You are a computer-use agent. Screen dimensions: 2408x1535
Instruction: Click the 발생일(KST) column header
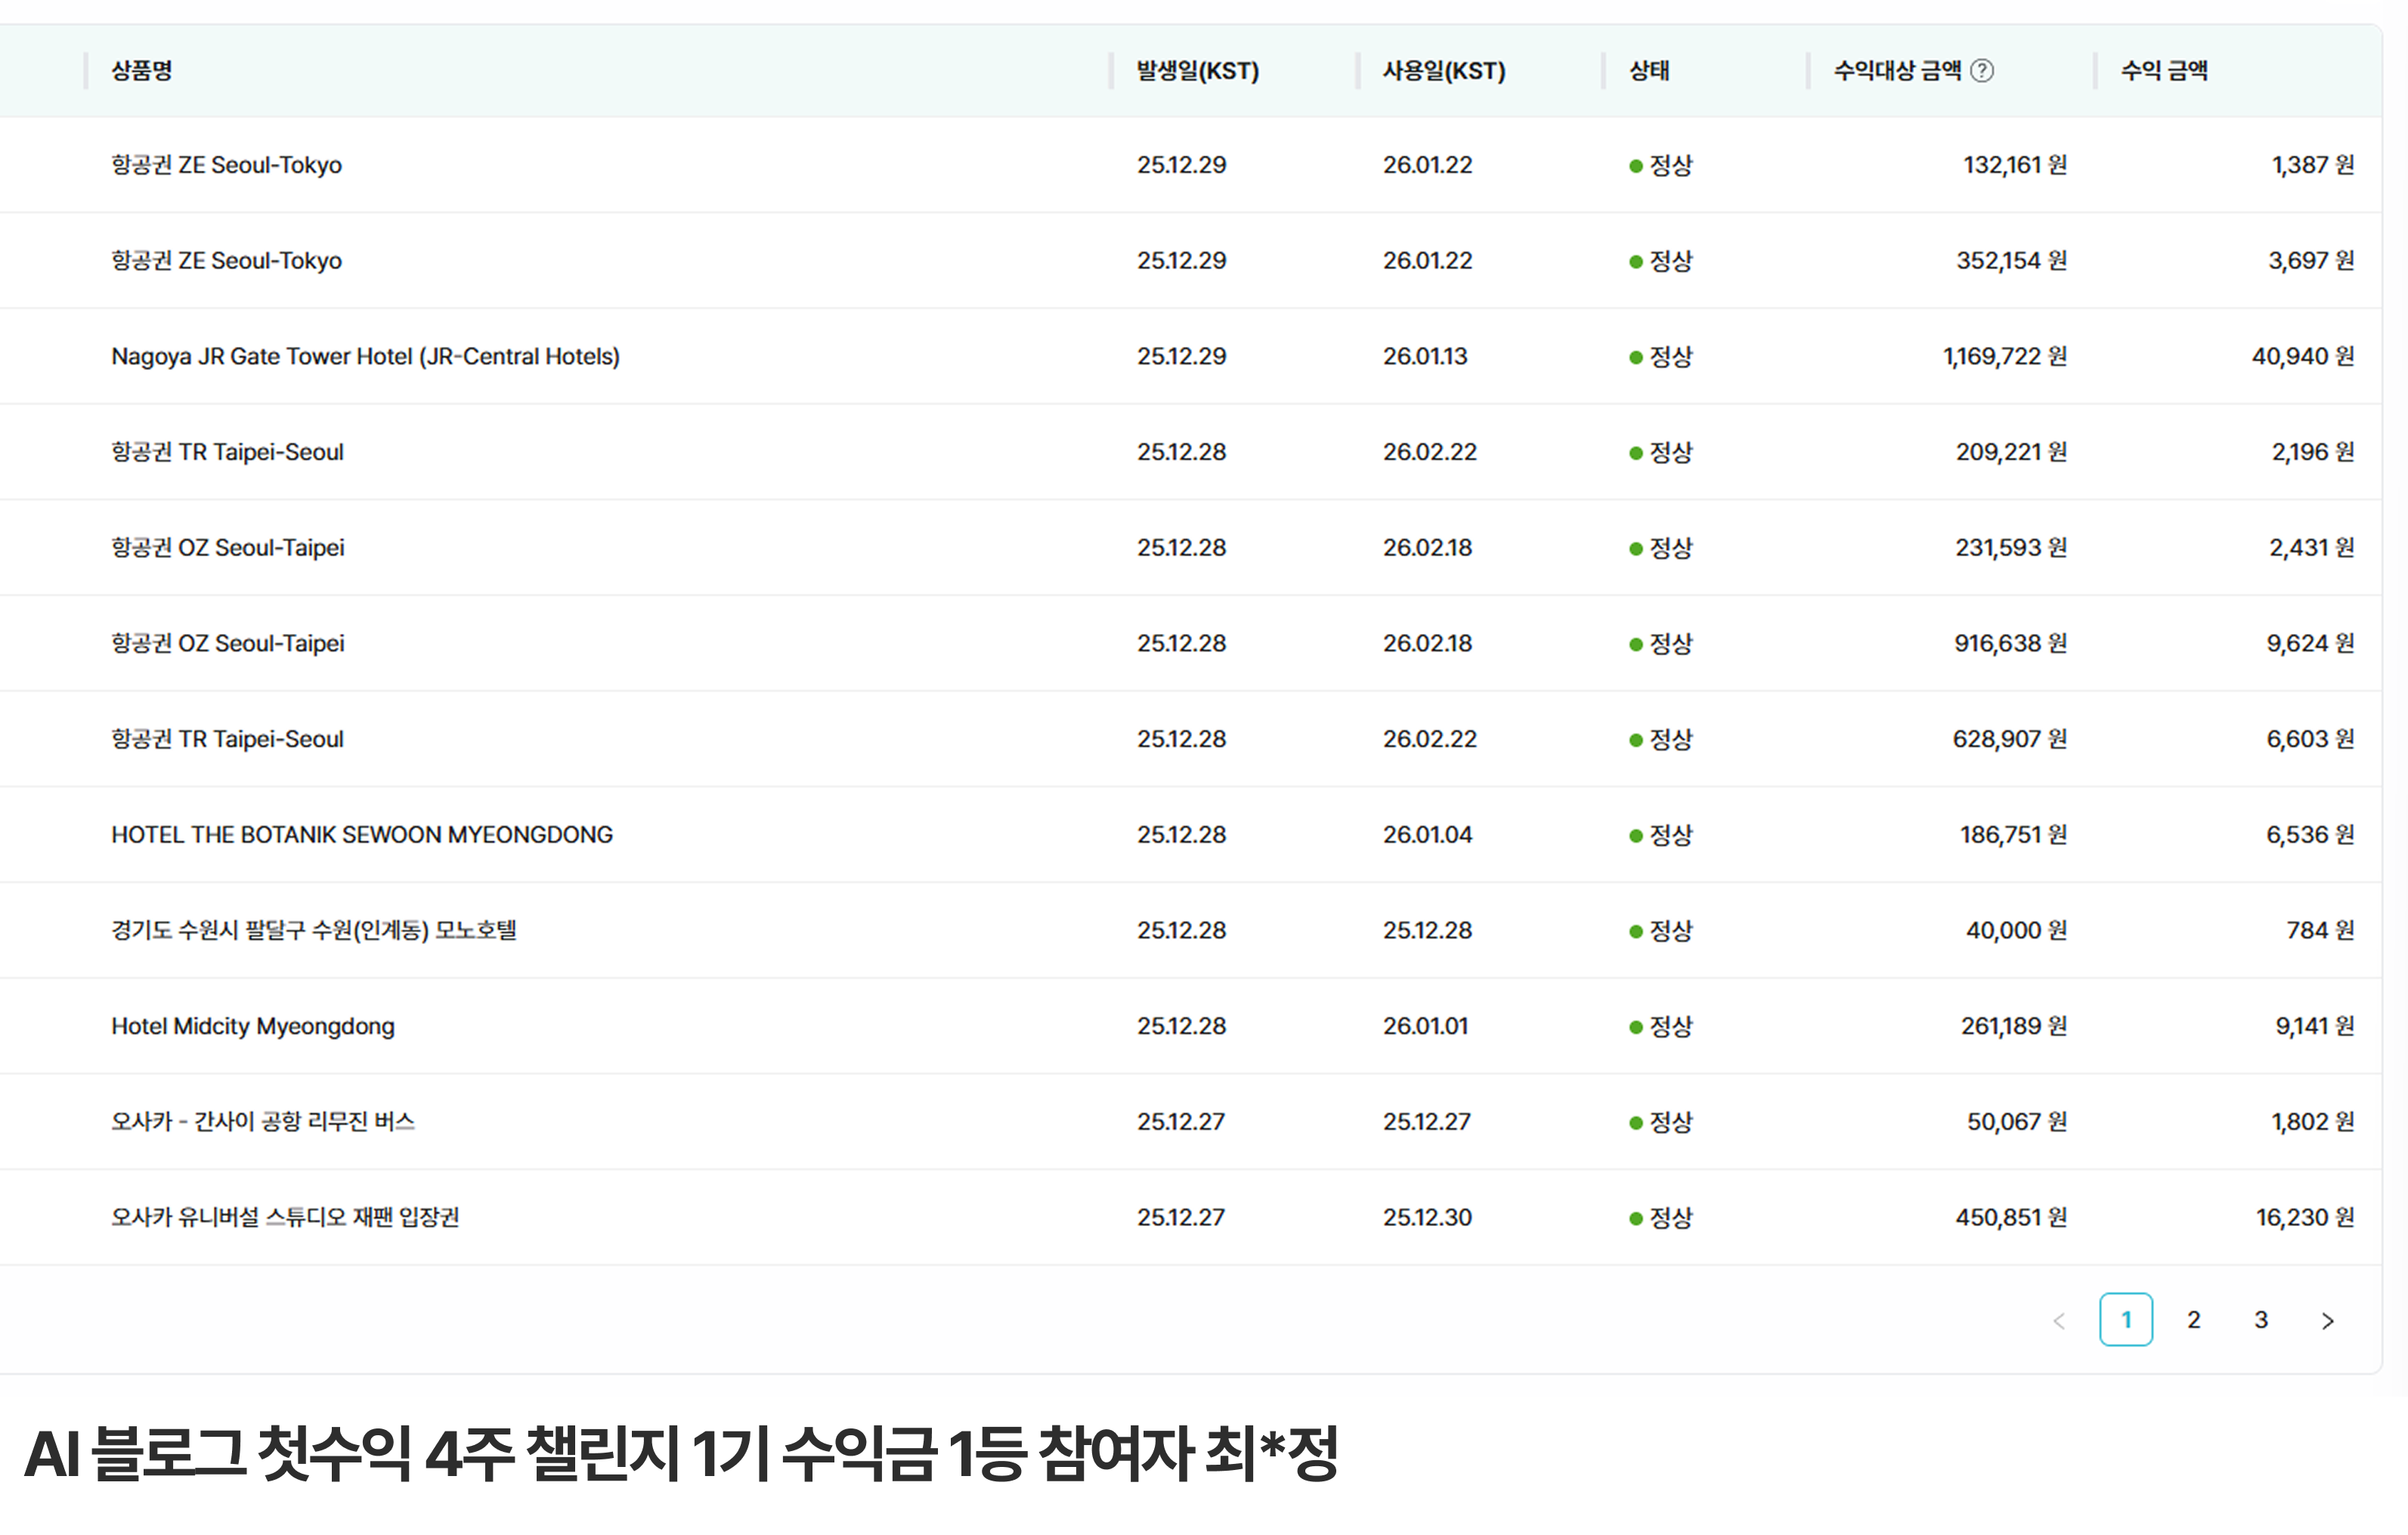[1197, 71]
